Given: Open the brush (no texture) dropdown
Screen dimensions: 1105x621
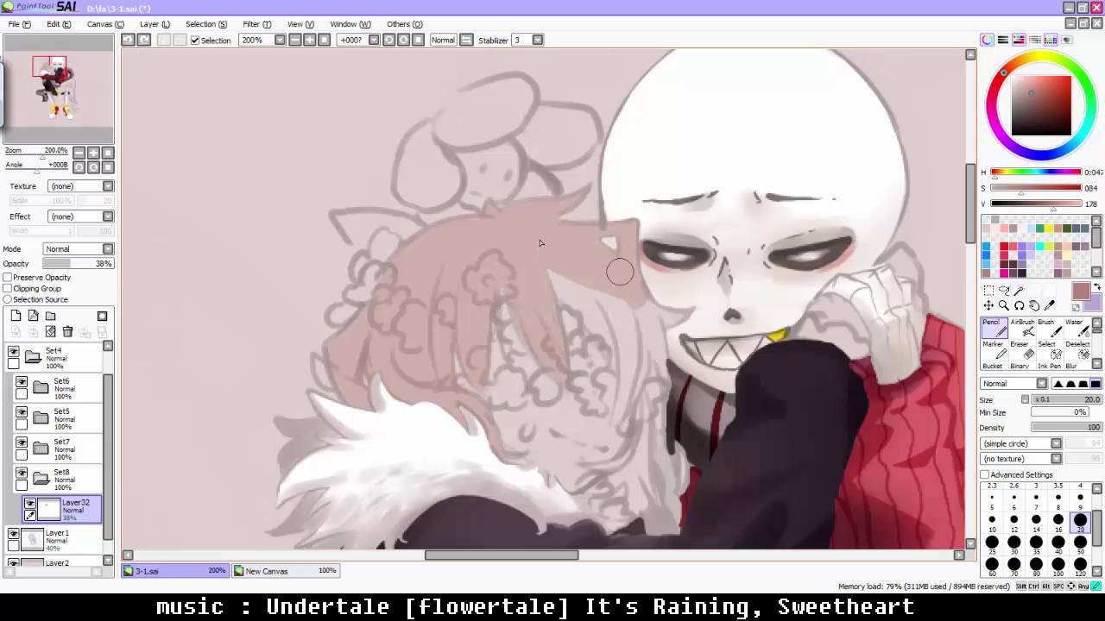Looking at the screenshot, I should 1056,459.
